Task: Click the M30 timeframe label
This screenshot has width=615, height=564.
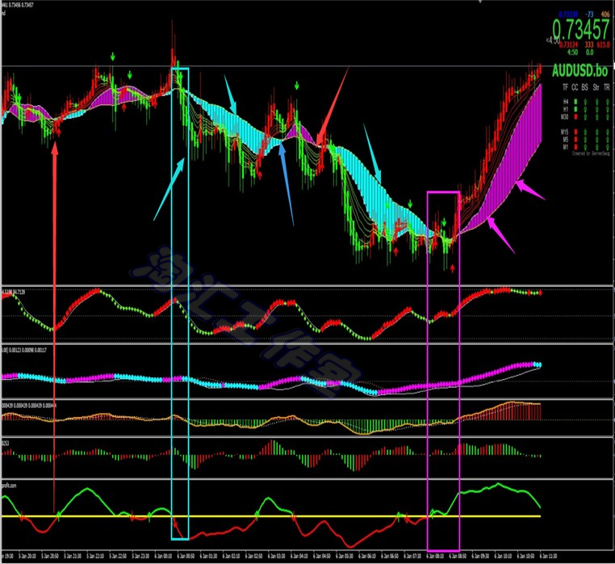Action: coord(564,117)
